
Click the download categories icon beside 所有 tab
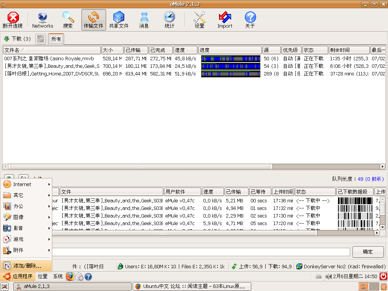pos(41,39)
